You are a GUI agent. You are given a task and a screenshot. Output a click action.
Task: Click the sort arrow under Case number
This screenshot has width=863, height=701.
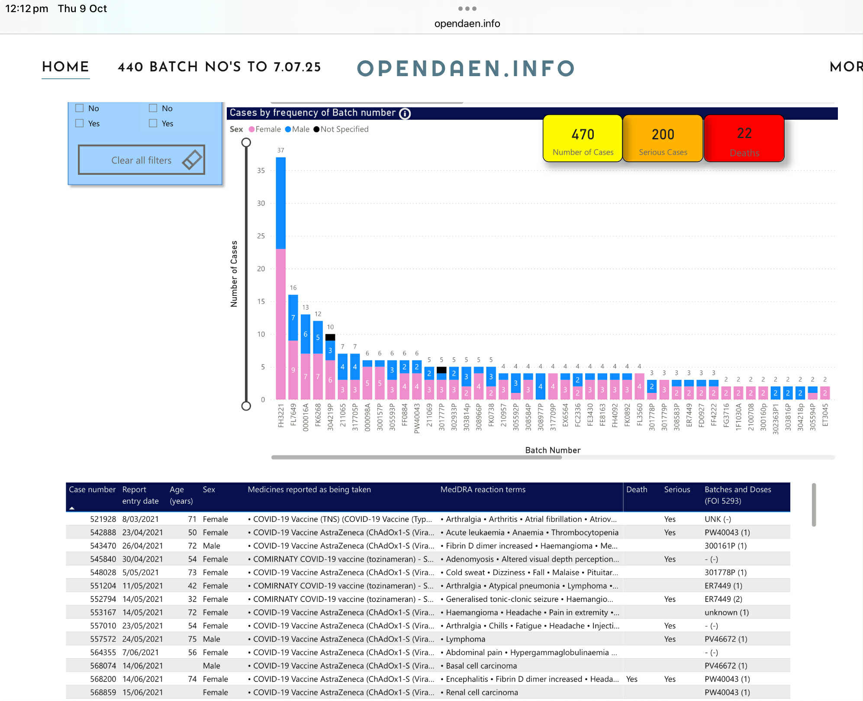pyautogui.click(x=72, y=508)
